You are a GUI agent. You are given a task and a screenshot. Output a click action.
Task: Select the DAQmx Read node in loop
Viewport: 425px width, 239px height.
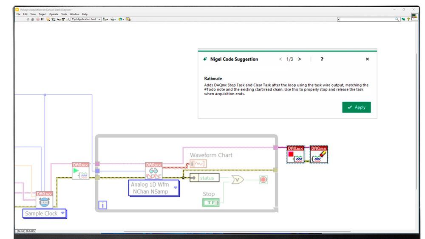(x=154, y=171)
